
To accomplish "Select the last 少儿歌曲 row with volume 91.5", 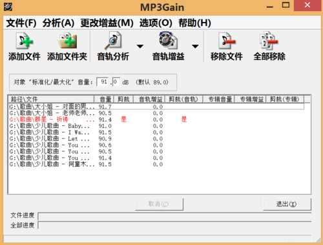I will (156, 164).
